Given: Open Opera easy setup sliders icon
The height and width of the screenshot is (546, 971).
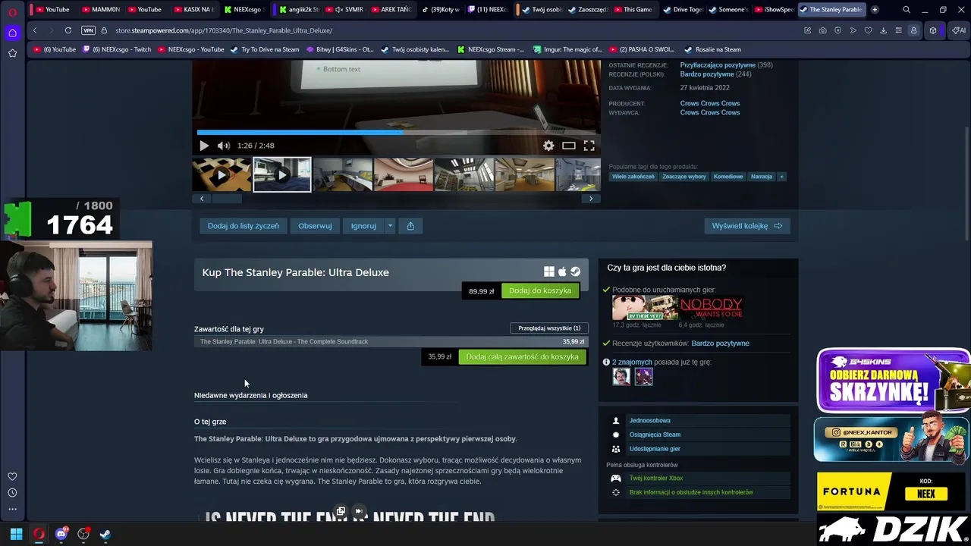Looking at the screenshot, I should tap(898, 30).
